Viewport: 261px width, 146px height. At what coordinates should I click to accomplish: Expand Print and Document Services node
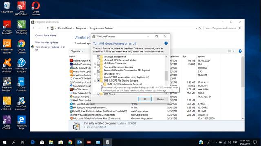[95, 67]
